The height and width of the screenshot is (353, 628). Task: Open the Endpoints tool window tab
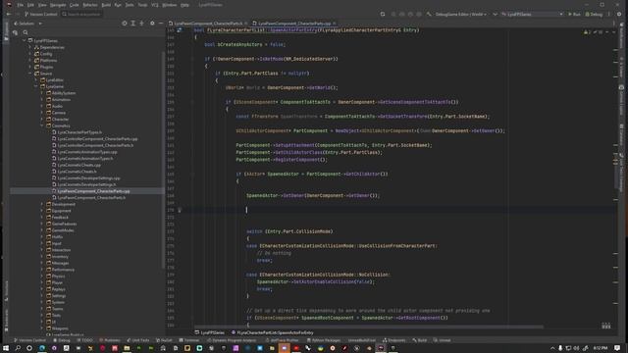(x=393, y=340)
